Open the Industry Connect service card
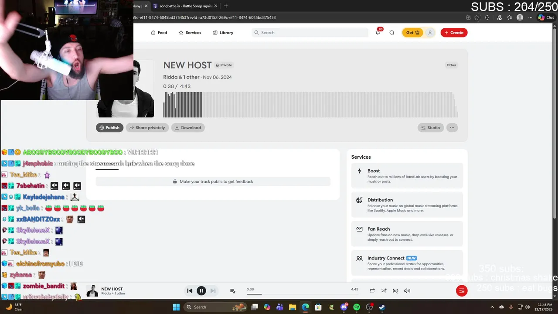 (407, 263)
